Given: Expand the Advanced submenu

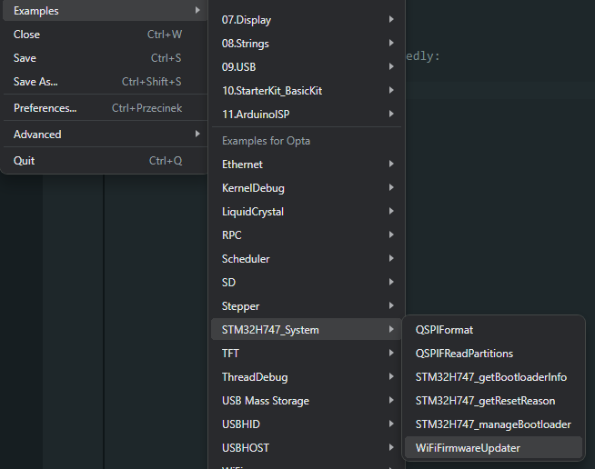Looking at the screenshot, I should click(106, 135).
